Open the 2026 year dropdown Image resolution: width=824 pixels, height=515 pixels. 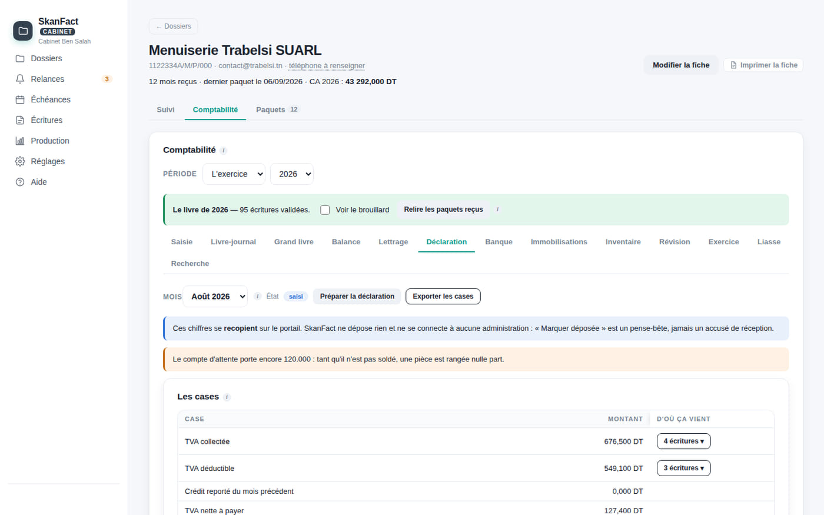coord(292,174)
